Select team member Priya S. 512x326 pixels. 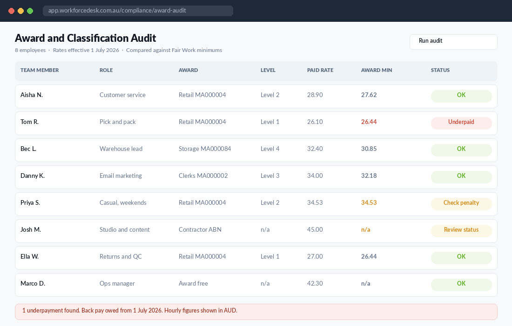coord(30,202)
